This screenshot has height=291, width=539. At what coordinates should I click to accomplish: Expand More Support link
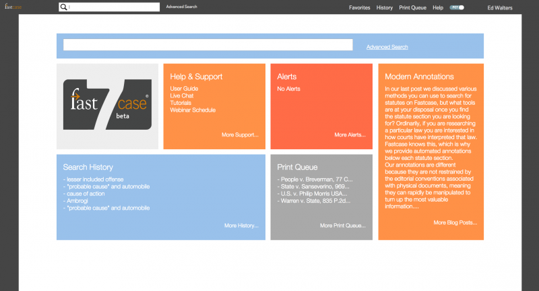239,135
